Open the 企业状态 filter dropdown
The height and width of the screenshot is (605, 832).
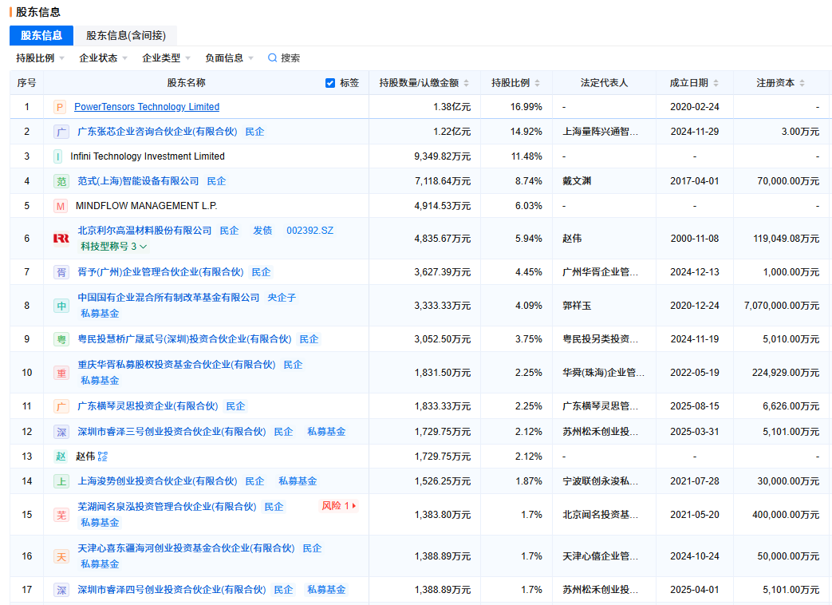click(x=103, y=57)
